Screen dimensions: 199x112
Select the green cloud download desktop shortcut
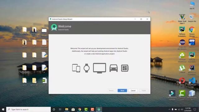(182, 57)
